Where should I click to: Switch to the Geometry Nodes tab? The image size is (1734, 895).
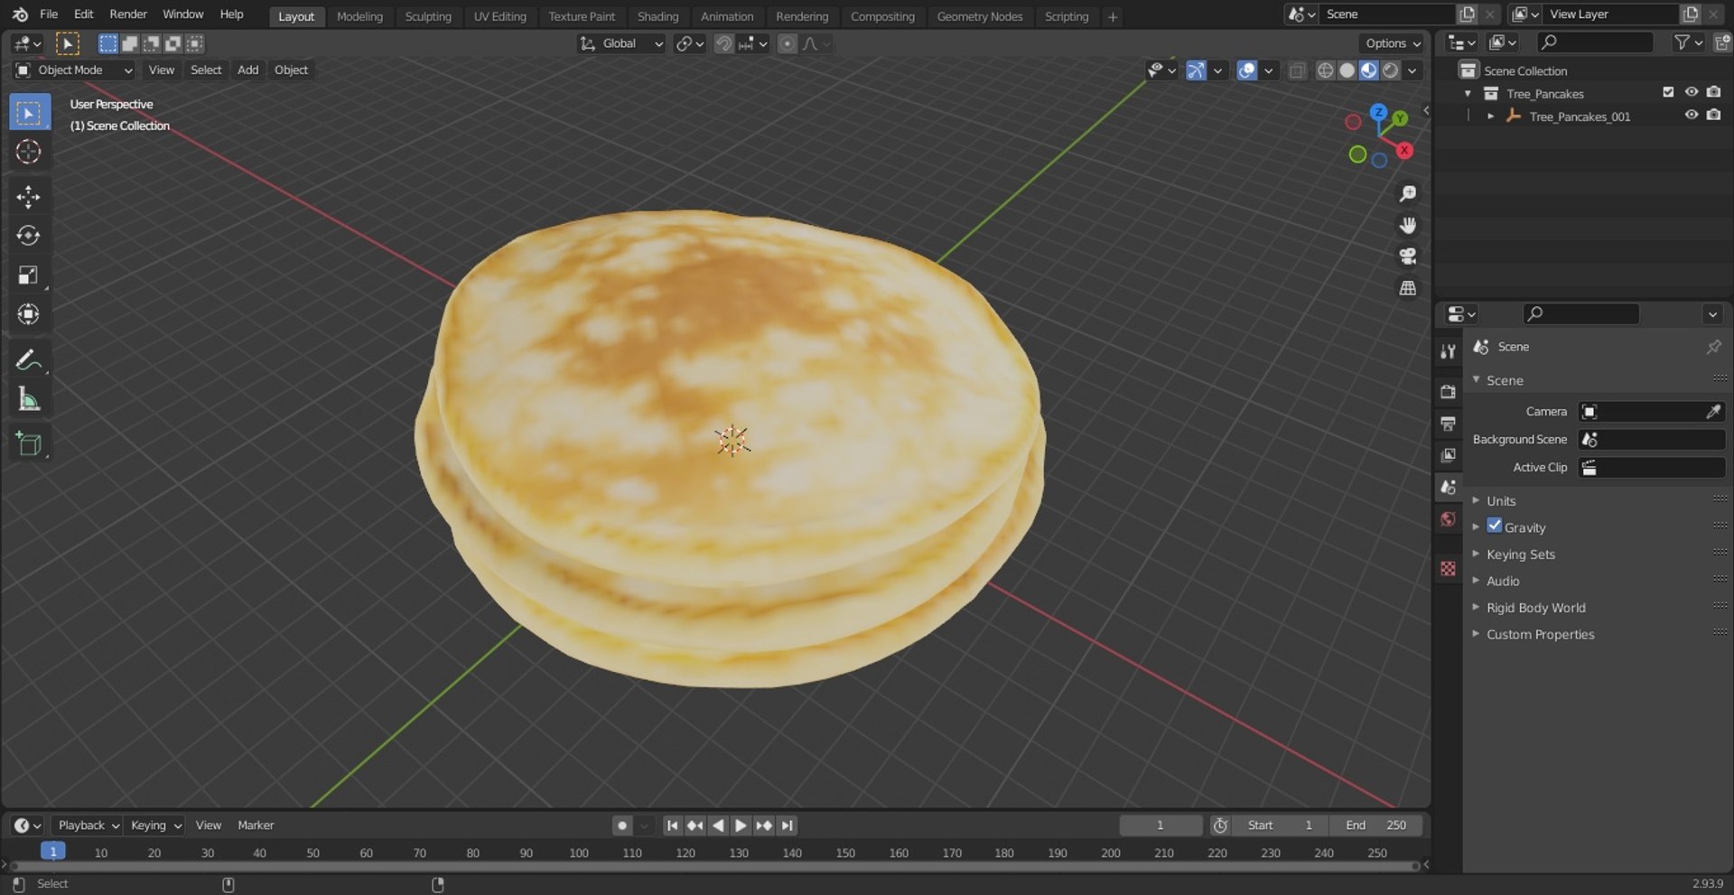(979, 16)
